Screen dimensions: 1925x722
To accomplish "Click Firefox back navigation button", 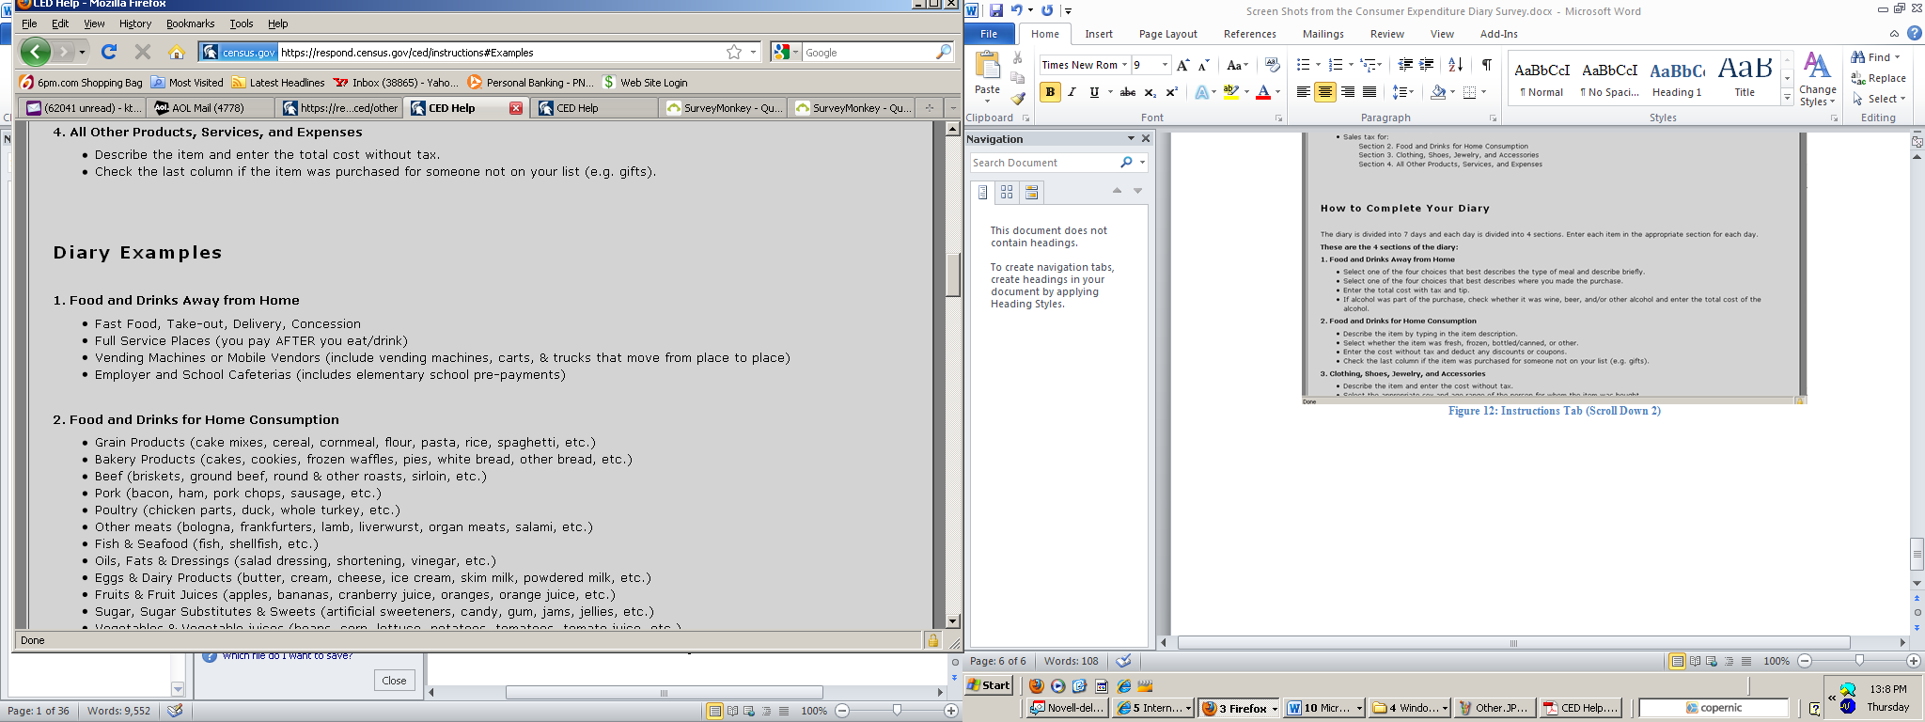I will coord(36,52).
